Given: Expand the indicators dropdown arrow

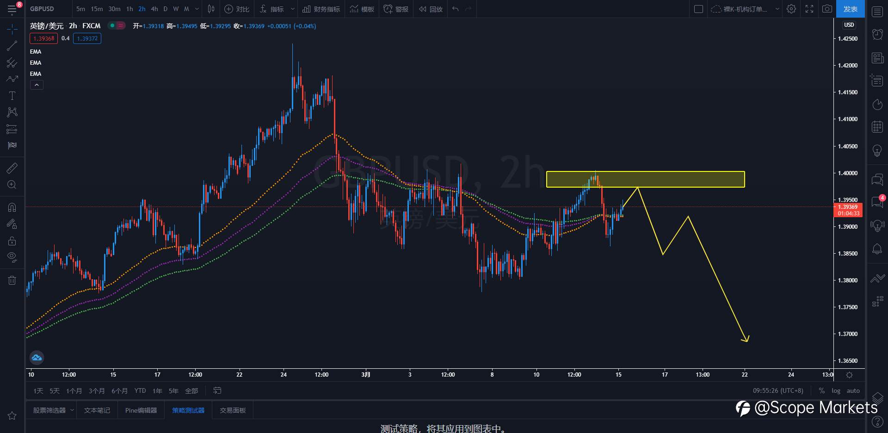Looking at the screenshot, I should click(293, 9).
